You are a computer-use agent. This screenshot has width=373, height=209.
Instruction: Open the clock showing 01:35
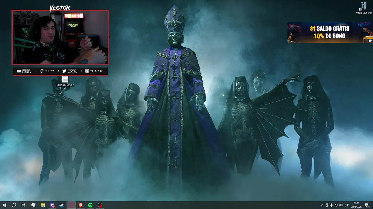tap(357, 205)
